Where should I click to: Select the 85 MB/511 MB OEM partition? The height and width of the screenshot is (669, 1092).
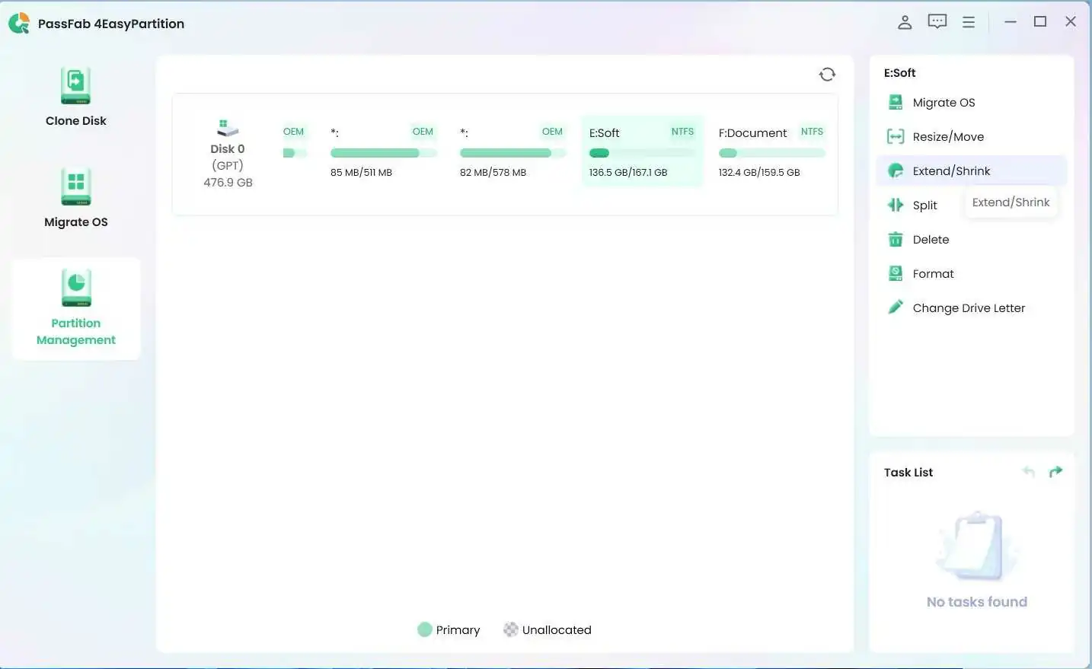pyautogui.click(x=383, y=151)
